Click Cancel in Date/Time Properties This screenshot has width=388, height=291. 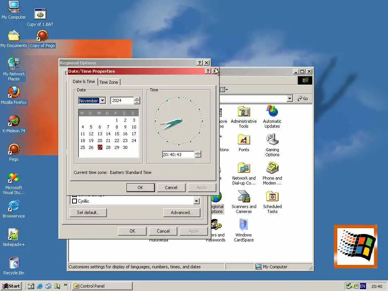171,188
